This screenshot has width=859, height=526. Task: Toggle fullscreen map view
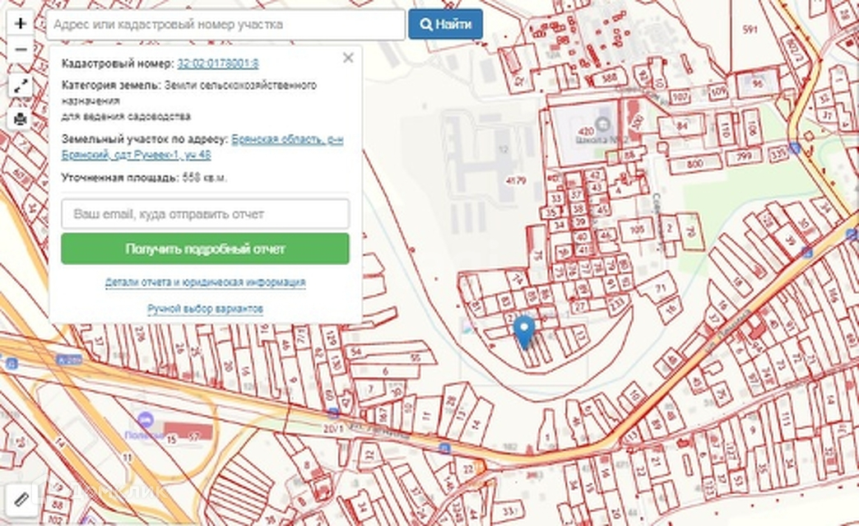tap(21, 86)
